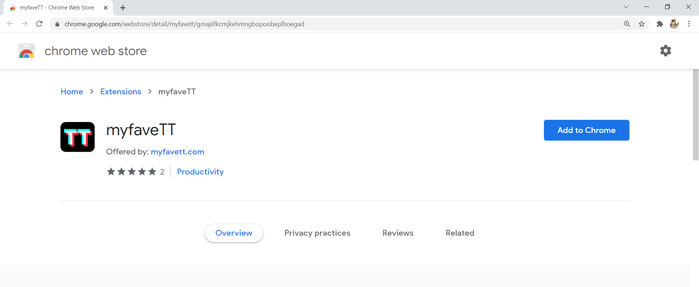Screen dimensions: 699x287
Task: Click the Chrome Web Store rainbow logo
Action: point(27,51)
